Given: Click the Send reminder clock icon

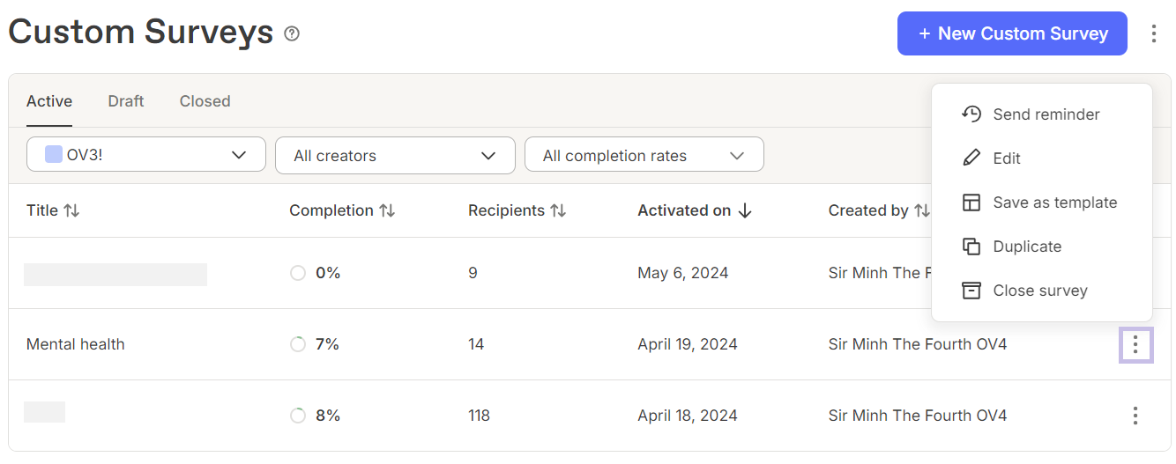Looking at the screenshot, I should pyautogui.click(x=971, y=114).
